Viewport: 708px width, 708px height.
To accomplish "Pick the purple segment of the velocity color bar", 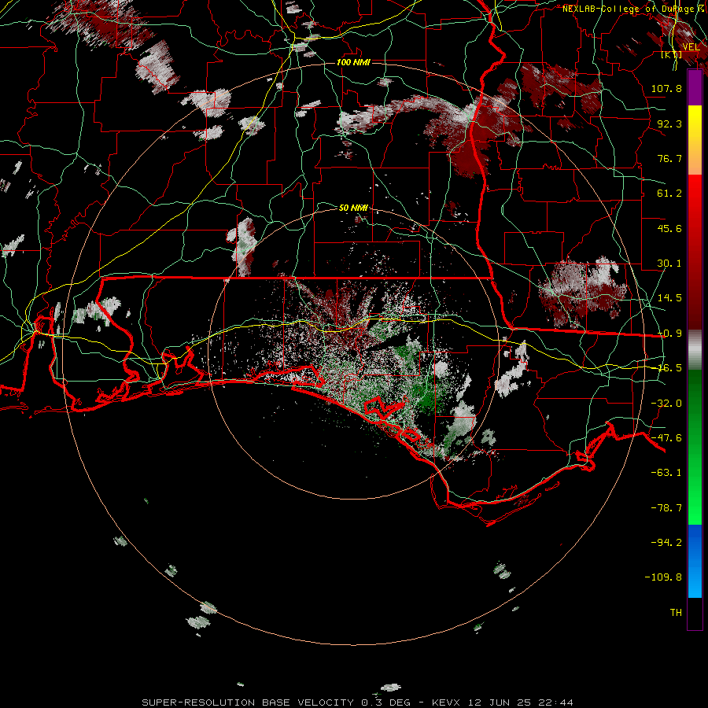I will (x=695, y=88).
